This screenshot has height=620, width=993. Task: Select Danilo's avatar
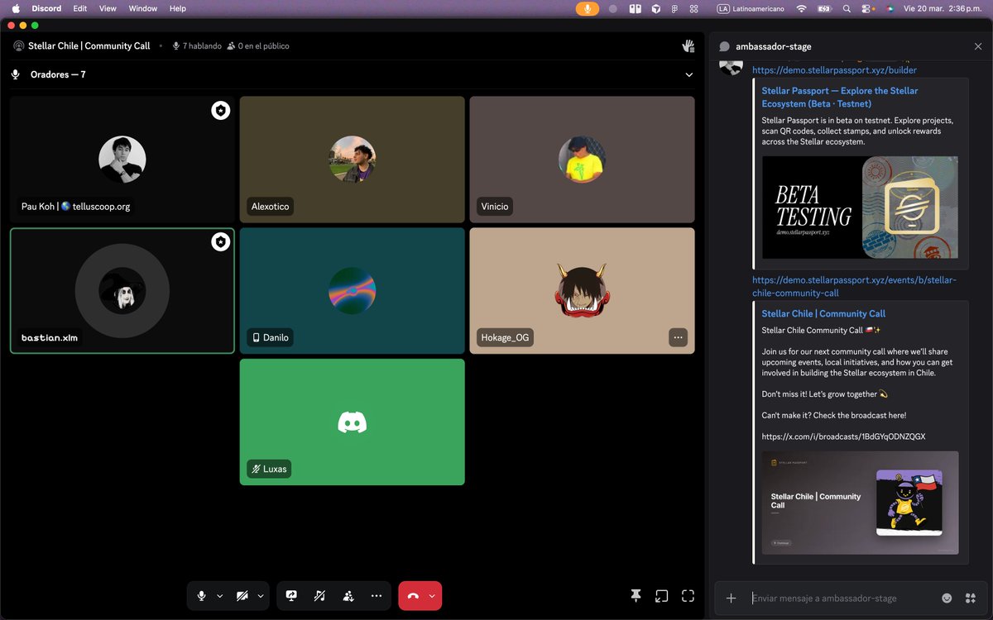(x=352, y=291)
